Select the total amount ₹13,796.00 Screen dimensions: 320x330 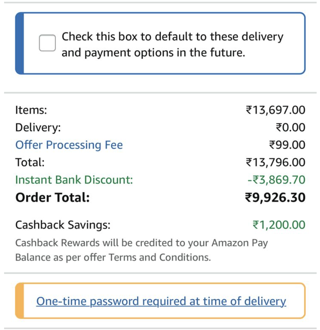[x=275, y=162]
